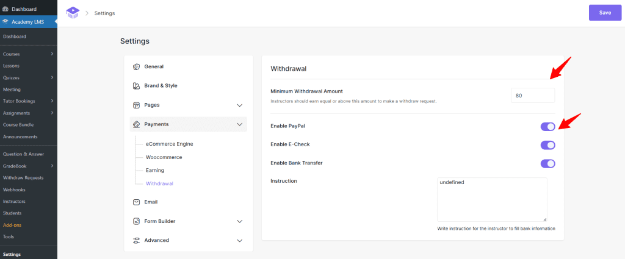Open the Announcements page

[x=20, y=137]
